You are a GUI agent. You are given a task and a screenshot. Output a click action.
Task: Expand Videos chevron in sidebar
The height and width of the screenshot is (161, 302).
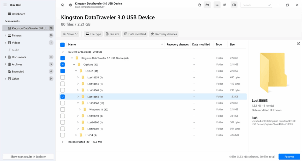6,43
